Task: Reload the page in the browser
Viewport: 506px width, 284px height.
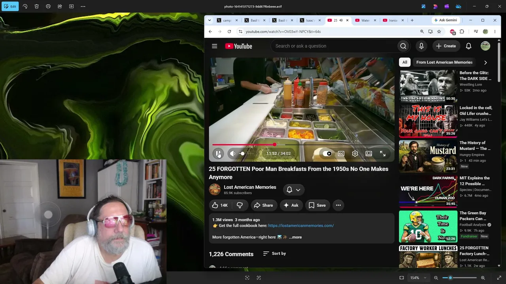Action: coord(229,32)
